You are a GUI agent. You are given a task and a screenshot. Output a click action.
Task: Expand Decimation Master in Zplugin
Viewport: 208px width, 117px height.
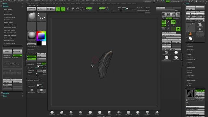coord(10,28)
